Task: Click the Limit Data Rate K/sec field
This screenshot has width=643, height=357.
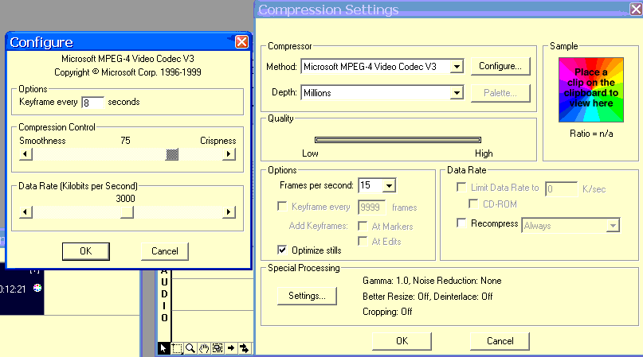Action: pyautogui.click(x=561, y=188)
